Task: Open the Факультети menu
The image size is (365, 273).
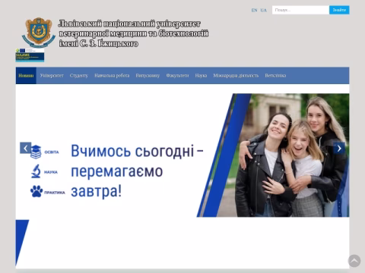Action: (177, 76)
